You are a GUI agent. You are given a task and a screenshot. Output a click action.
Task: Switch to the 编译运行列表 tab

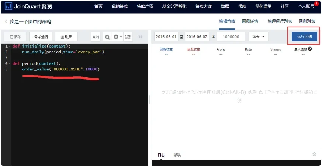coord(280,21)
